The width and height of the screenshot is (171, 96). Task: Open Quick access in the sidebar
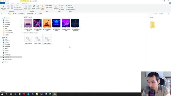coord(7,18)
